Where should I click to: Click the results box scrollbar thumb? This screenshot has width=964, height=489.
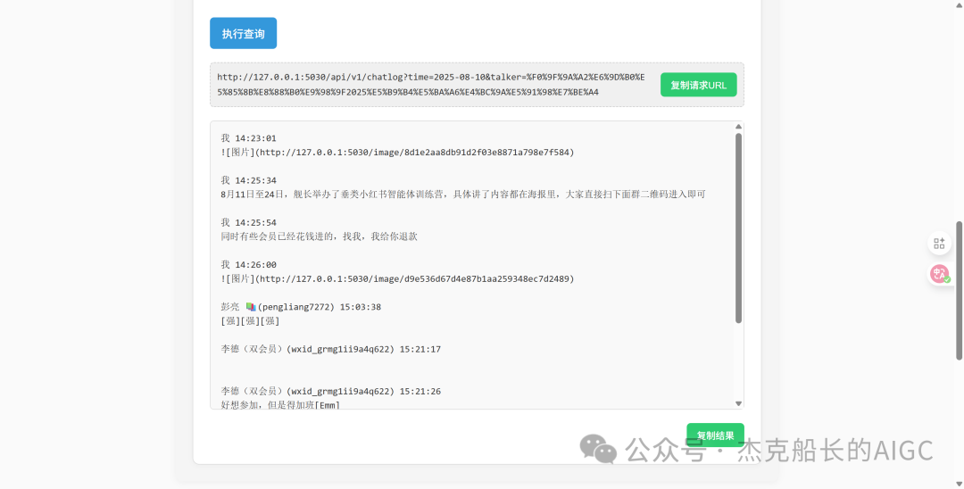(x=738, y=228)
